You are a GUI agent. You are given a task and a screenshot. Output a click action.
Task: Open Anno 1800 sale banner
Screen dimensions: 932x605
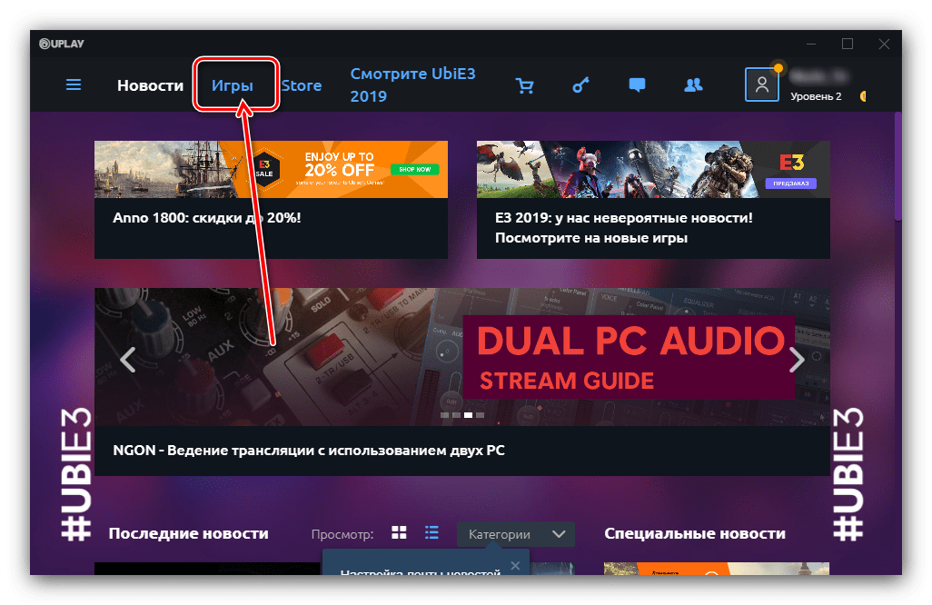click(x=271, y=169)
